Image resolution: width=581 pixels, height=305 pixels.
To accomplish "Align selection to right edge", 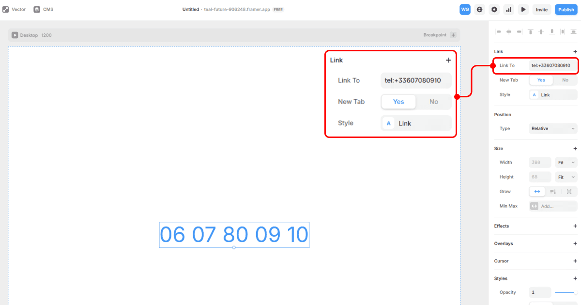I will pos(520,31).
